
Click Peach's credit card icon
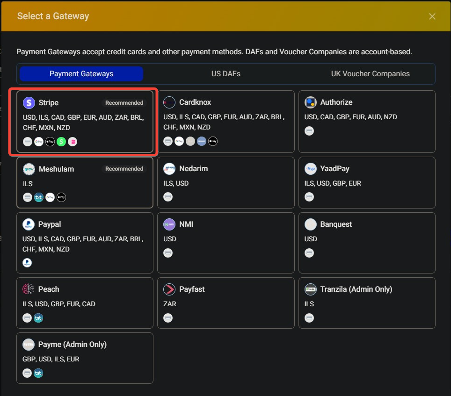coord(27,318)
